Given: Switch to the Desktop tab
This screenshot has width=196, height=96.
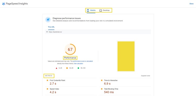Looking at the screenshot, I should pyautogui.click(x=105, y=10).
